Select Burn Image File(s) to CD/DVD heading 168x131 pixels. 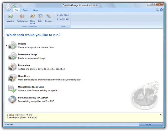click(x=33, y=98)
